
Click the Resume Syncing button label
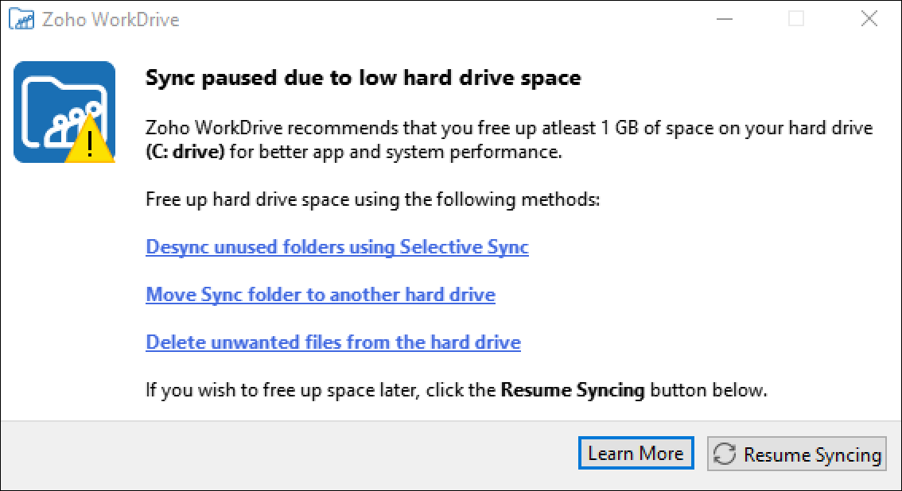(x=812, y=455)
